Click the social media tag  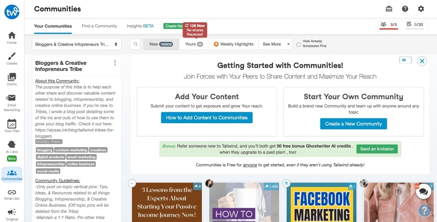(x=48, y=171)
